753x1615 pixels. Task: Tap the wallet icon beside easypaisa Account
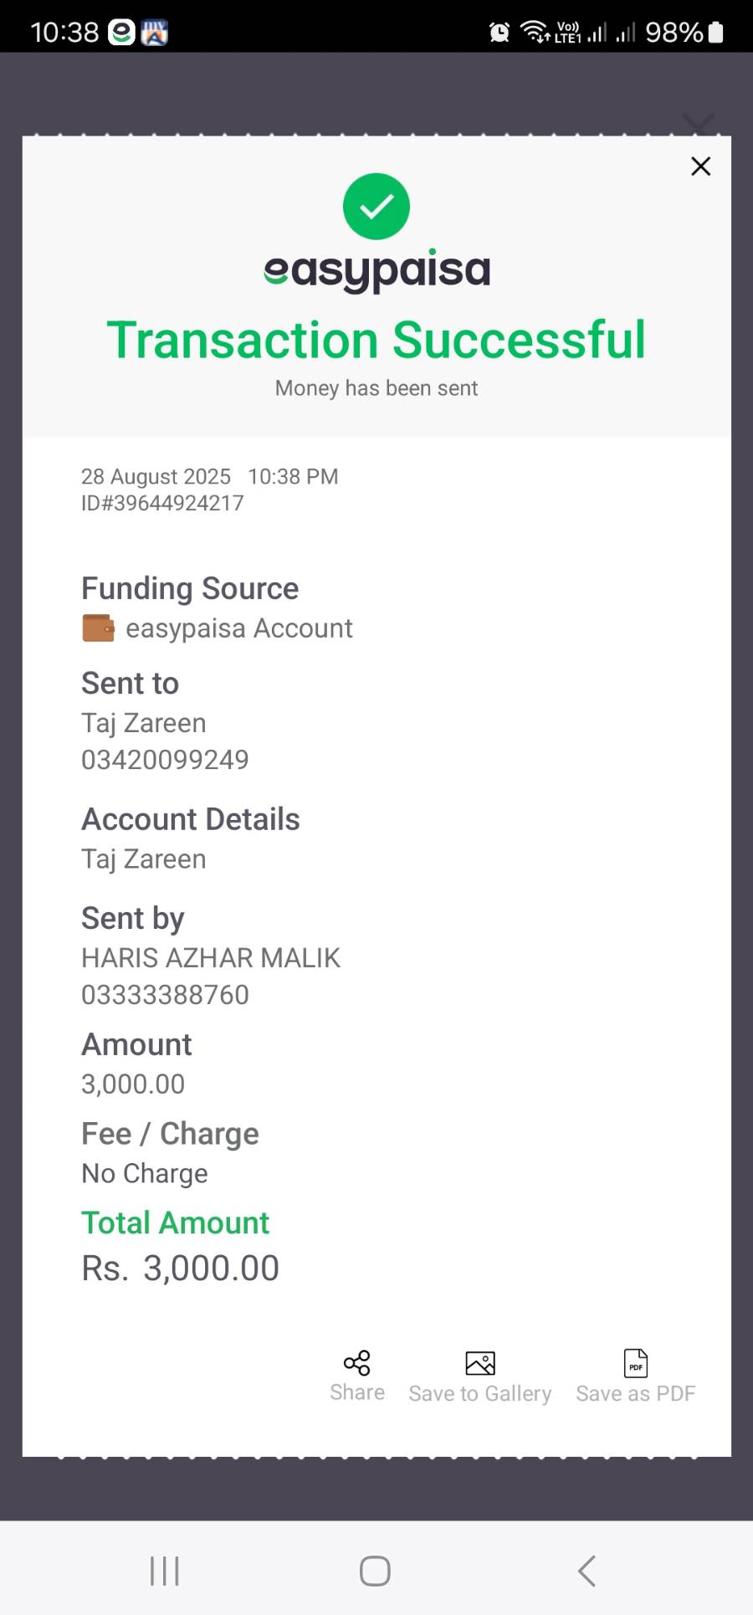click(98, 628)
